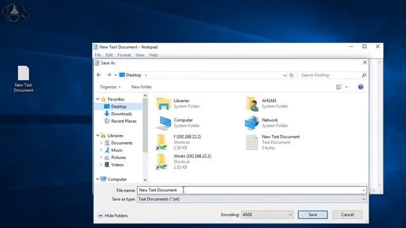This screenshot has width=406, height=228.
Task: Expand the Music library node
Action: tap(101, 150)
